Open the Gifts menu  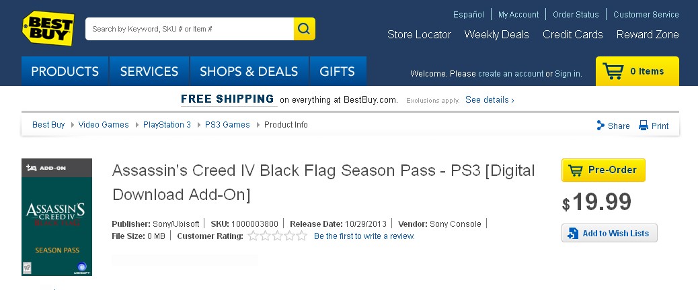point(337,71)
